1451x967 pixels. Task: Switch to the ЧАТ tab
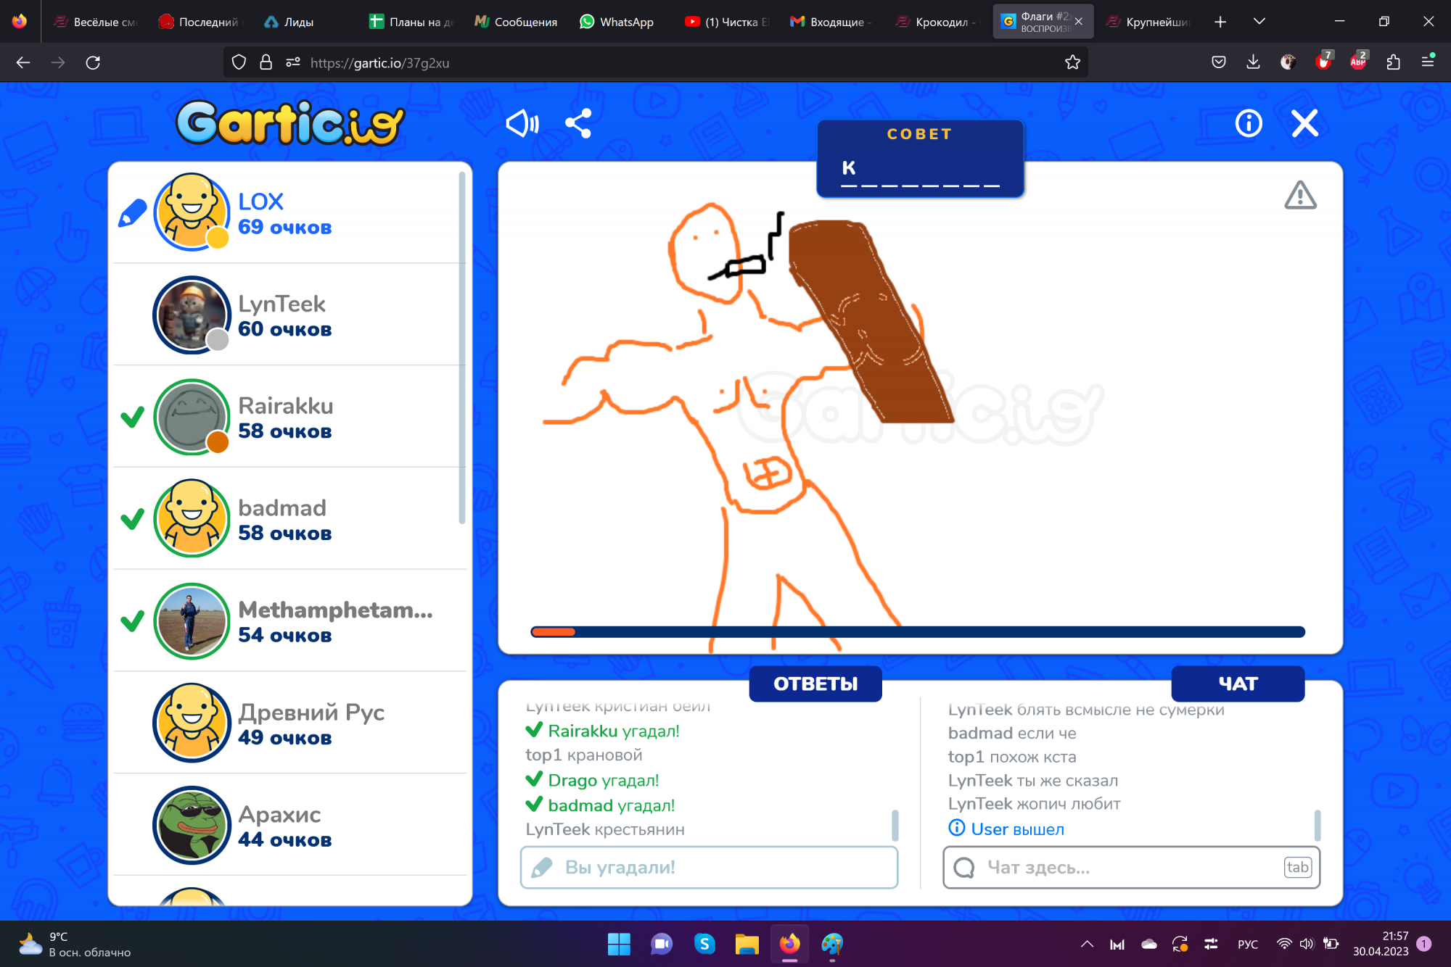[1238, 683]
